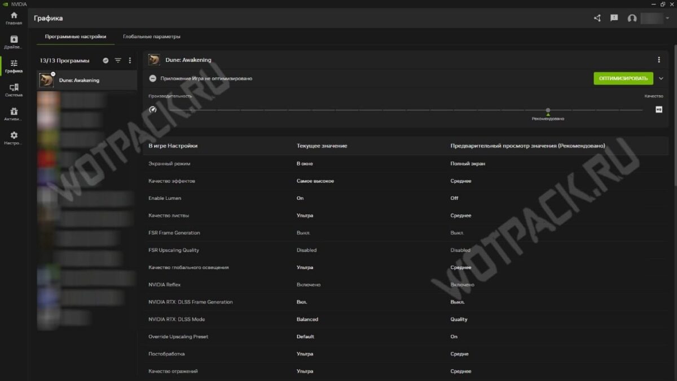Click the quality HD icon on slider
Screen dimensions: 677x381
coord(658,109)
